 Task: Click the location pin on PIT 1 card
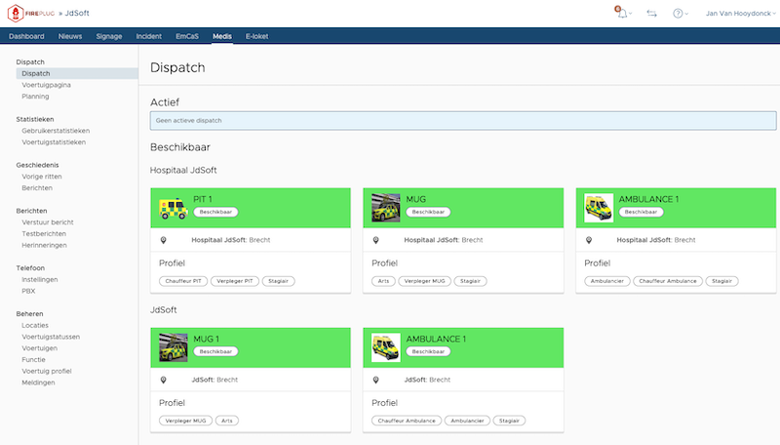tap(164, 239)
